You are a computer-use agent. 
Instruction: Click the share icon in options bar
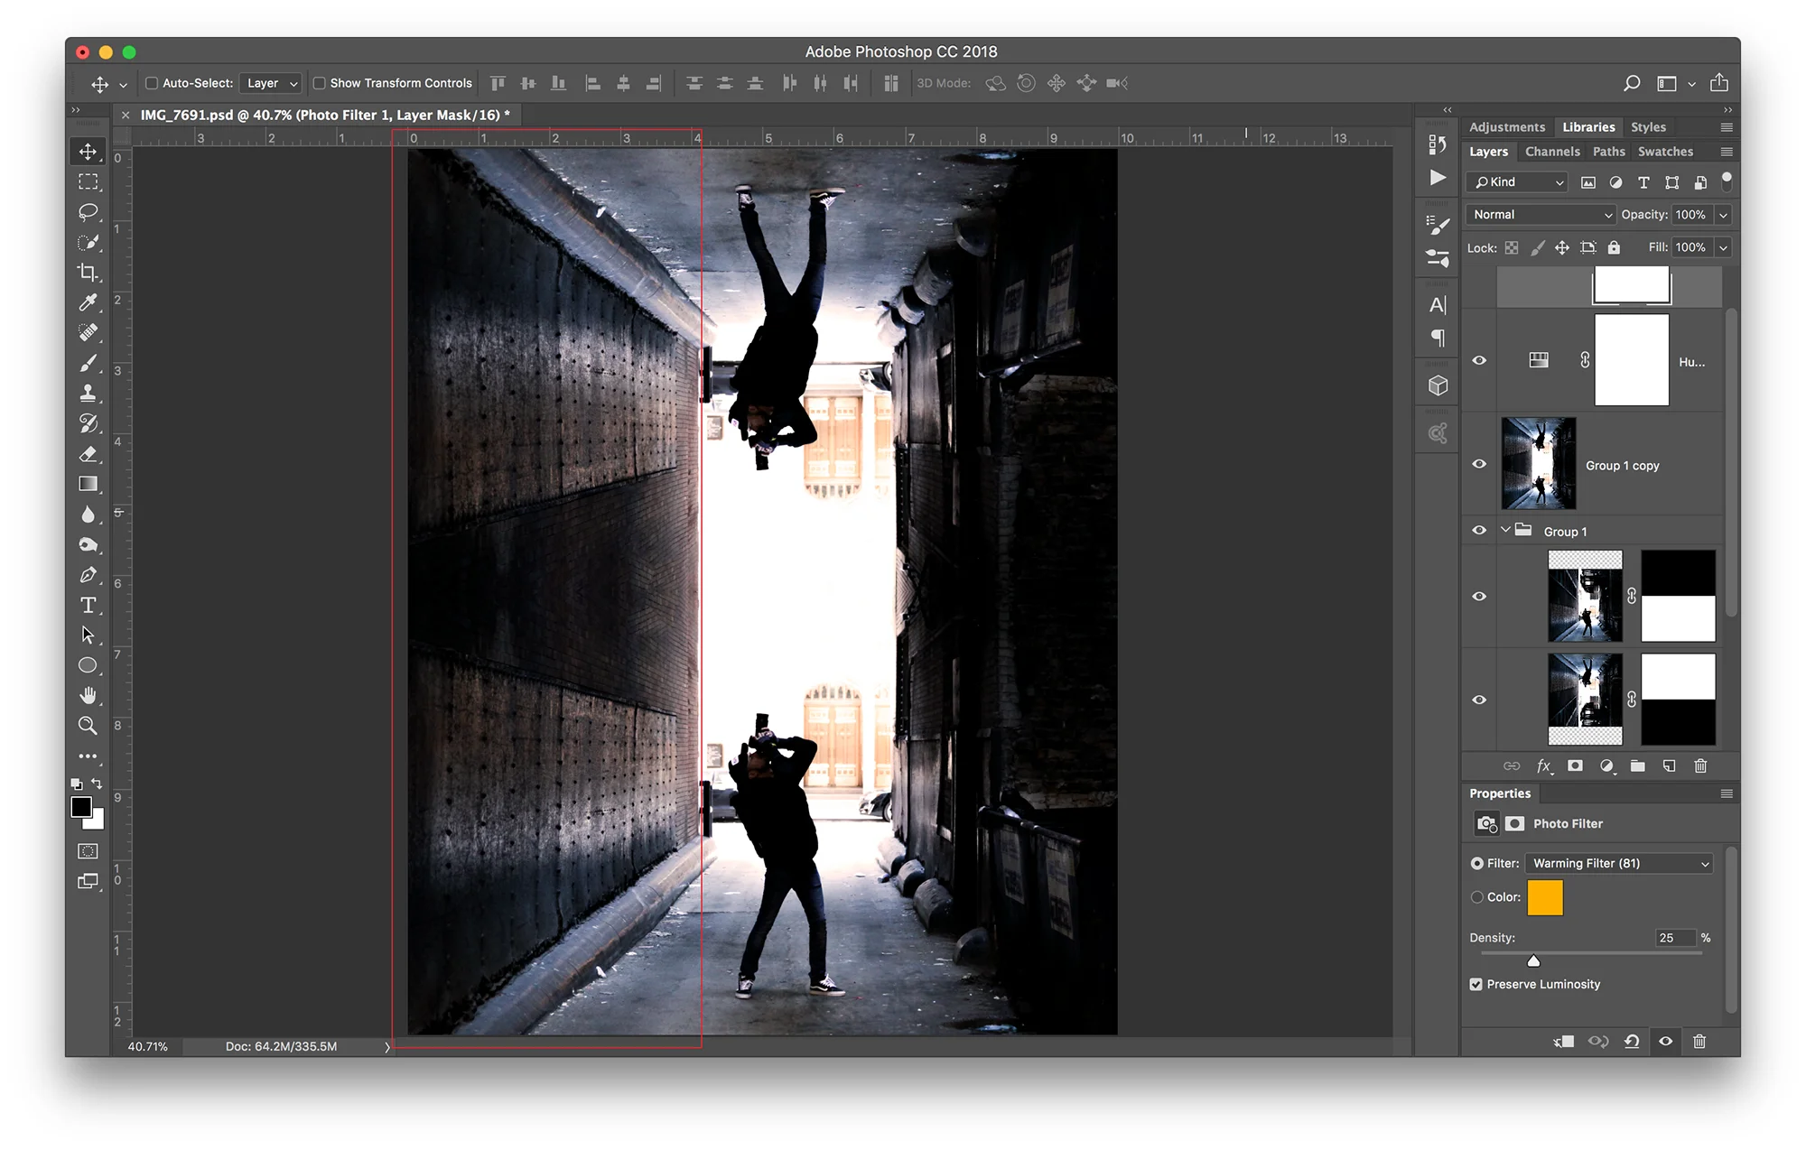tap(1718, 82)
